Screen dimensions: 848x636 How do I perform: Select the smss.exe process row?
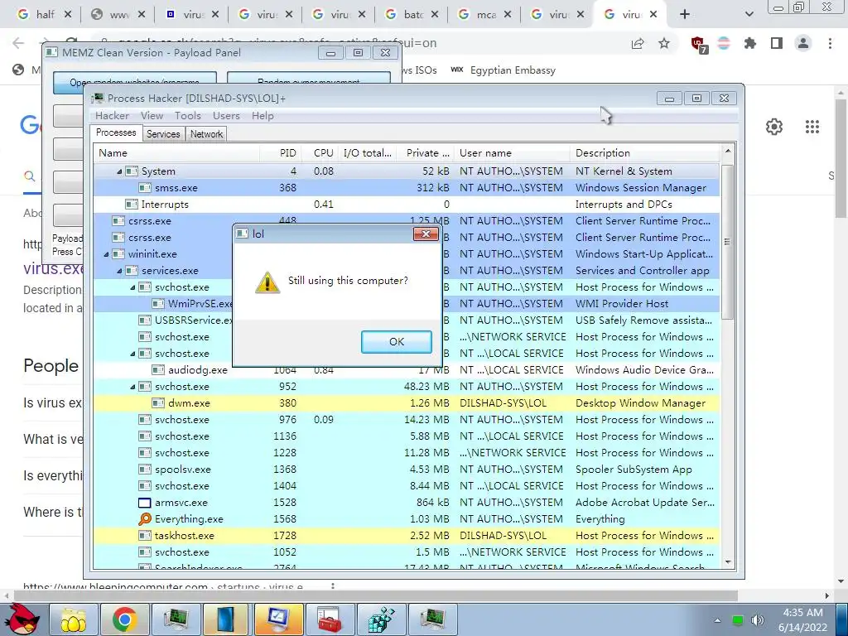click(407, 188)
